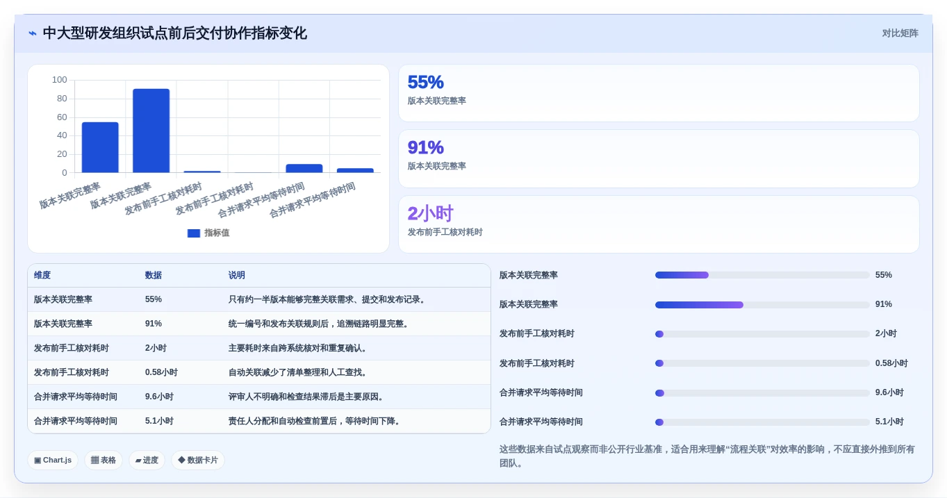Click the 表格 chip

pos(104,460)
